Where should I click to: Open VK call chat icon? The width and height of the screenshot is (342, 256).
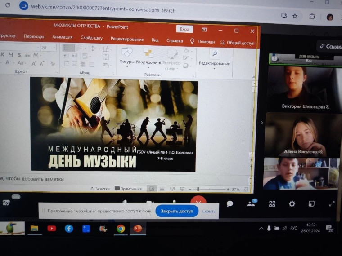click(229, 203)
